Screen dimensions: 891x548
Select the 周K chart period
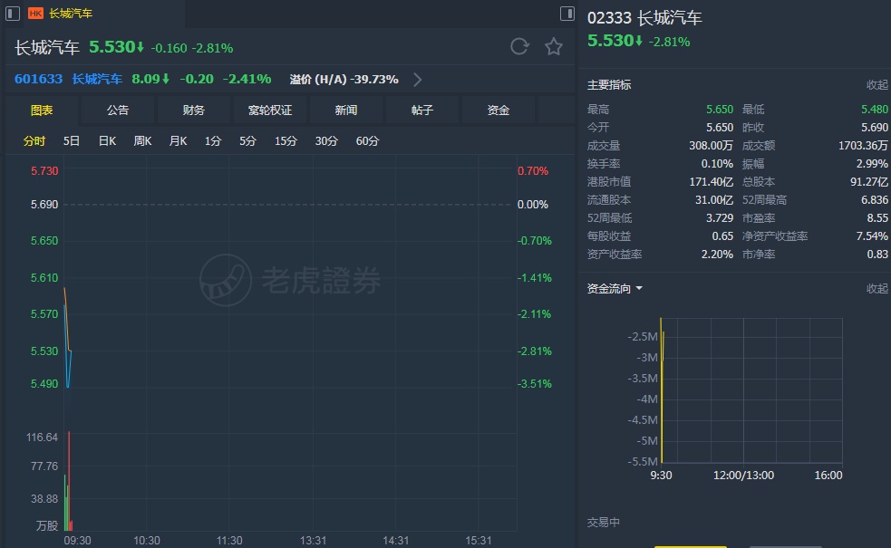tap(142, 140)
